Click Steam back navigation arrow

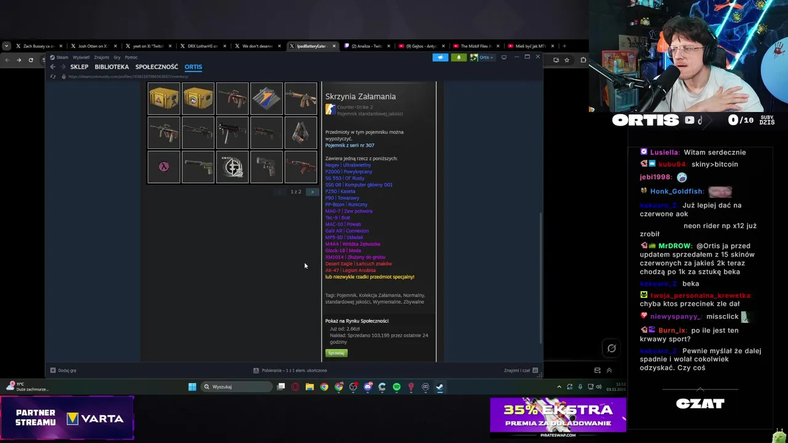click(53, 66)
